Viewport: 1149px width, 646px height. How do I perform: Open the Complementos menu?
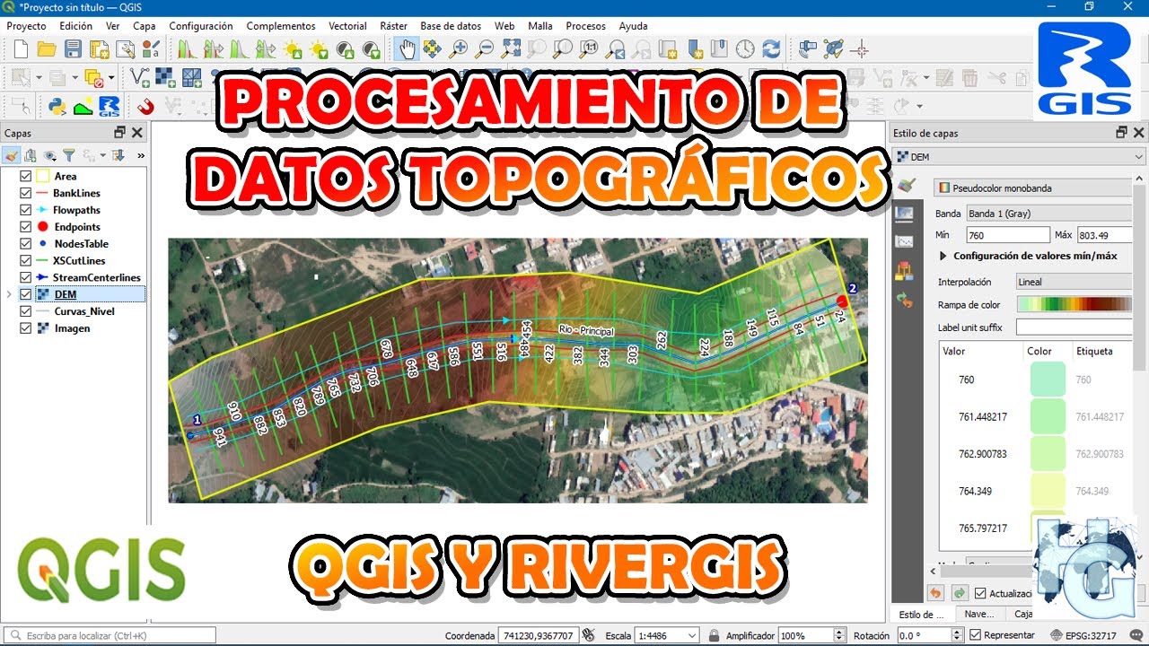(281, 26)
